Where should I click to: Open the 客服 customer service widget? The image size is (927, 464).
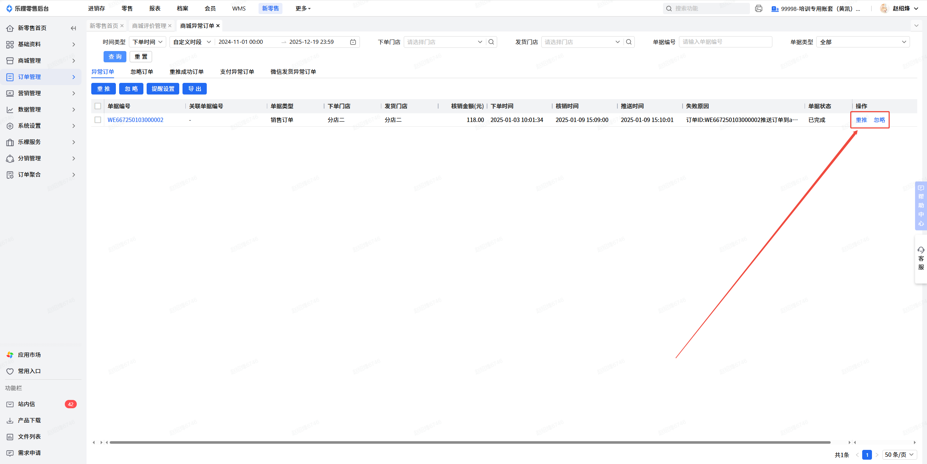pos(921,259)
